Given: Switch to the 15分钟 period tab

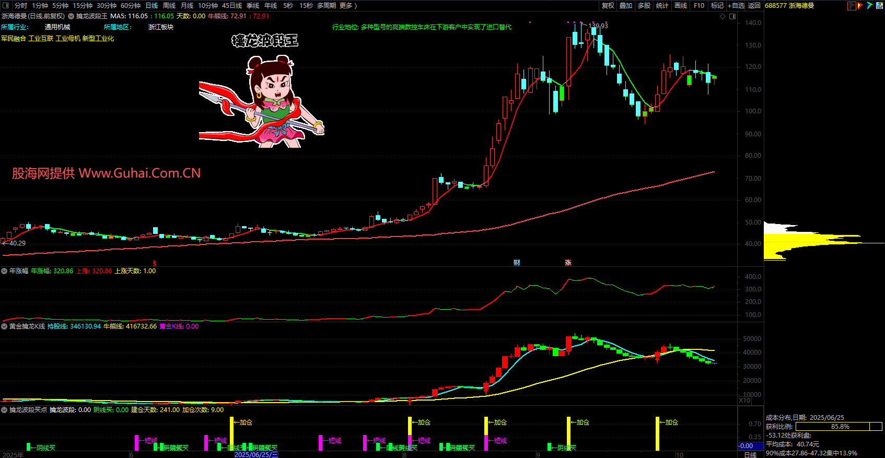Looking at the screenshot, I should coord(83,6).
